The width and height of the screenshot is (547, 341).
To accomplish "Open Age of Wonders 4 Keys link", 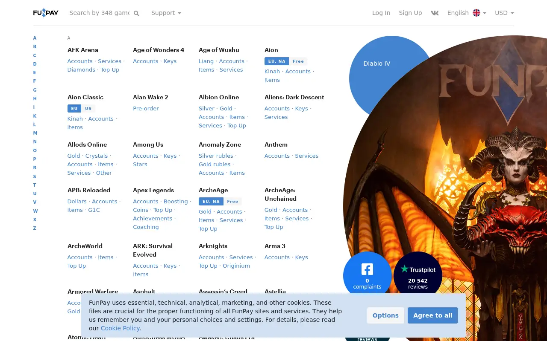I will tap(170, 61).
